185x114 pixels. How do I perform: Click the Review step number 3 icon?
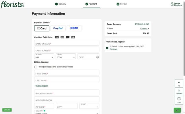(118, 4)
